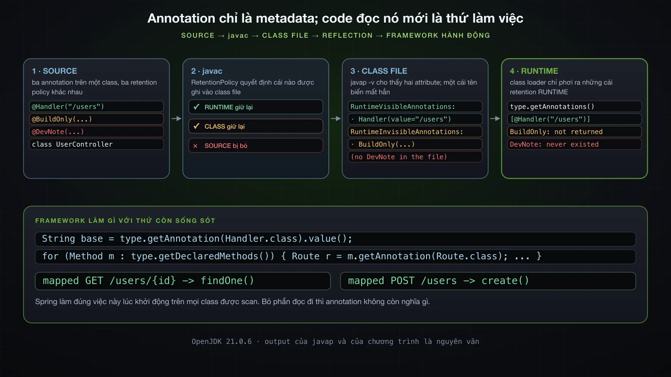Click the text 'RetentionPolicy quyết định cái nào'
The image size is (671, 377).
(252, 87)
